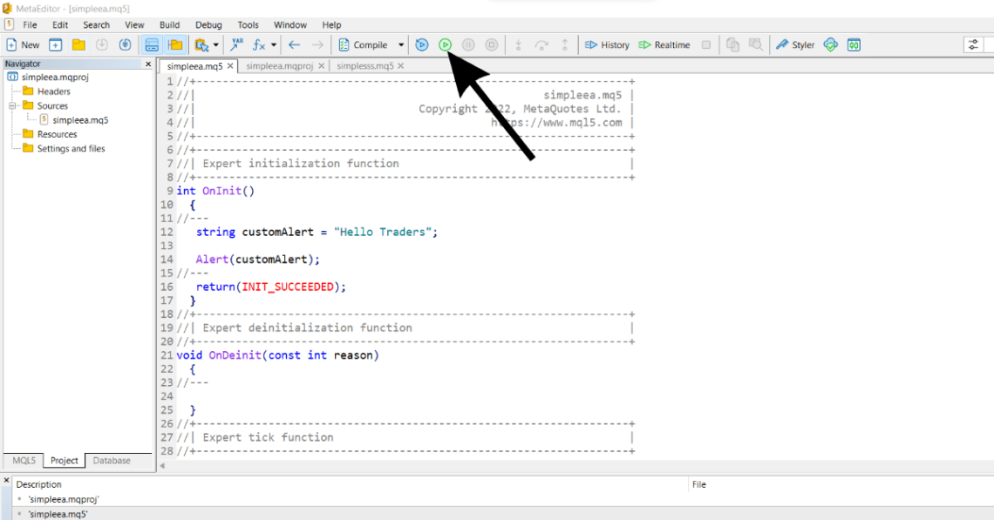Close the Navigator panel

coord(147,64)
